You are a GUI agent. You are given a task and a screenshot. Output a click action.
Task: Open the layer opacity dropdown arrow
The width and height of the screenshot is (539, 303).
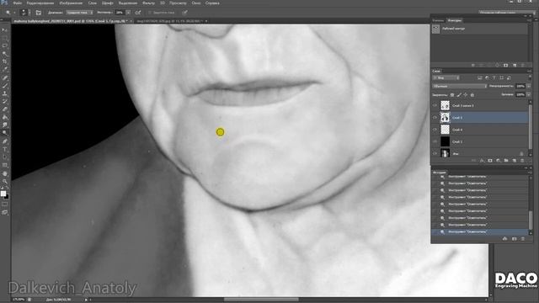[x=529, y=86]
